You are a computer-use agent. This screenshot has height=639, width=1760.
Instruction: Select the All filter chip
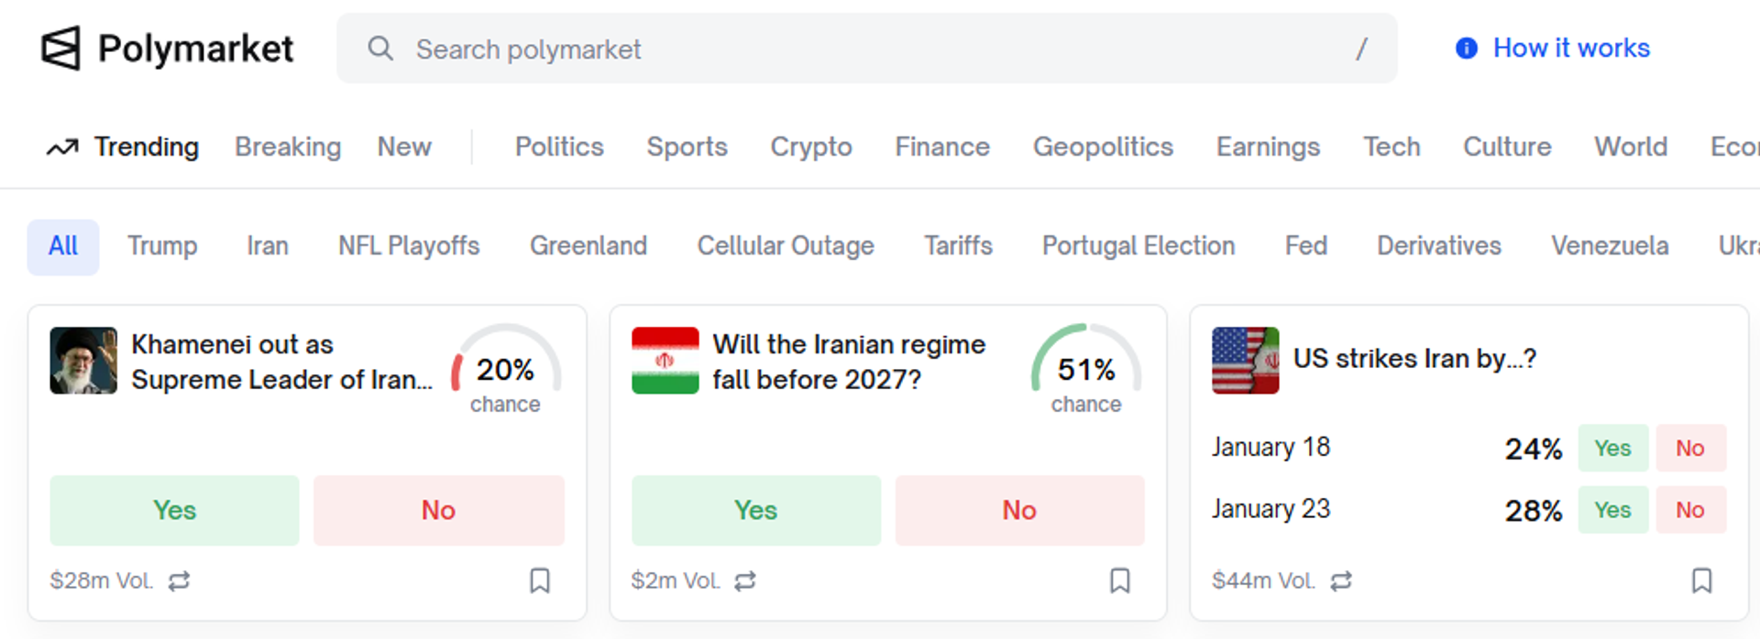(63, 246)
